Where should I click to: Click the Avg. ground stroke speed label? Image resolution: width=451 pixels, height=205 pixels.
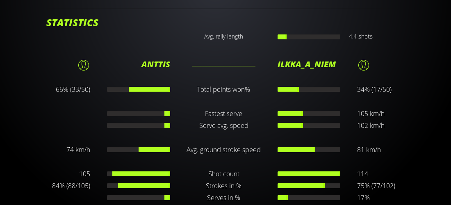pyautogui.click(x=223, y=150)
